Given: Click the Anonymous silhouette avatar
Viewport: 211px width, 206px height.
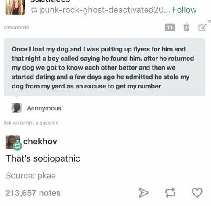Looking at the screenshot, I should [x=17, y=108].
